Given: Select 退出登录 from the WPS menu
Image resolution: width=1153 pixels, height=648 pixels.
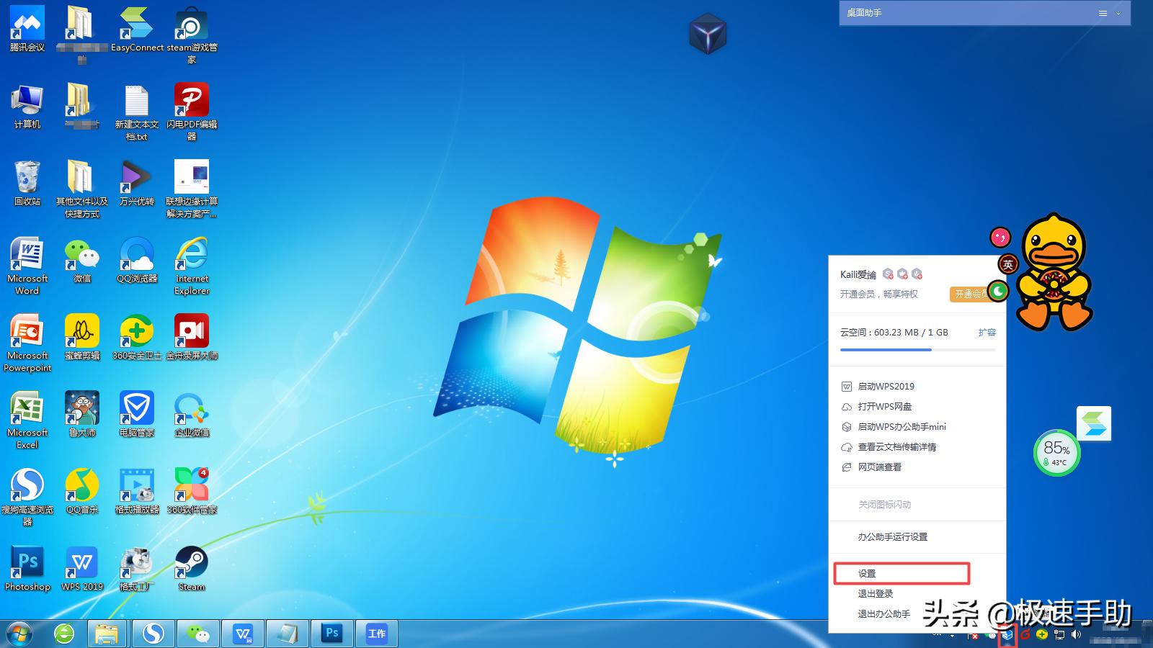Looking at the screenshot, I should (876, 594).
